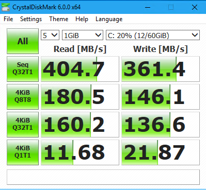Image resolution: width=206 pixels, height=190 pixels.
Task: Click the 4KiB Q1T1 read result 11.68
Action: (80, 152)
